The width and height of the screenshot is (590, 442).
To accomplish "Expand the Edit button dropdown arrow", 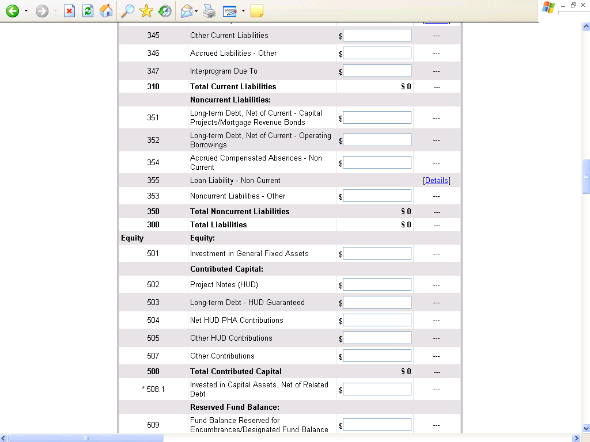I will tap(243, 11).
